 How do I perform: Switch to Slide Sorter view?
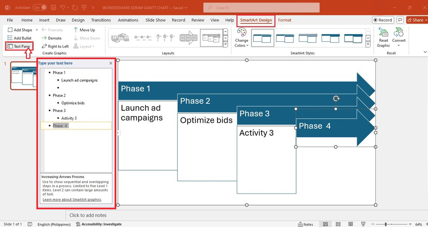click(338, 224)
